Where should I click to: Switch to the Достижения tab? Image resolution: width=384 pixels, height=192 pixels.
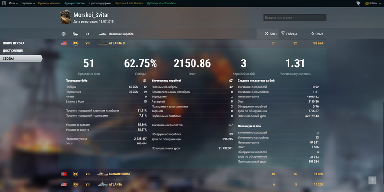12,51
